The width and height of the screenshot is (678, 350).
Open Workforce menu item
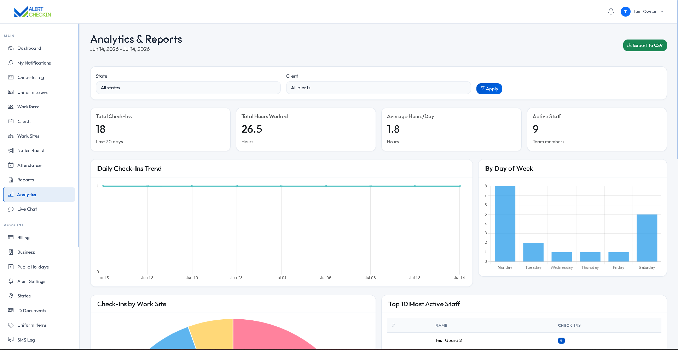pos(28,107)
